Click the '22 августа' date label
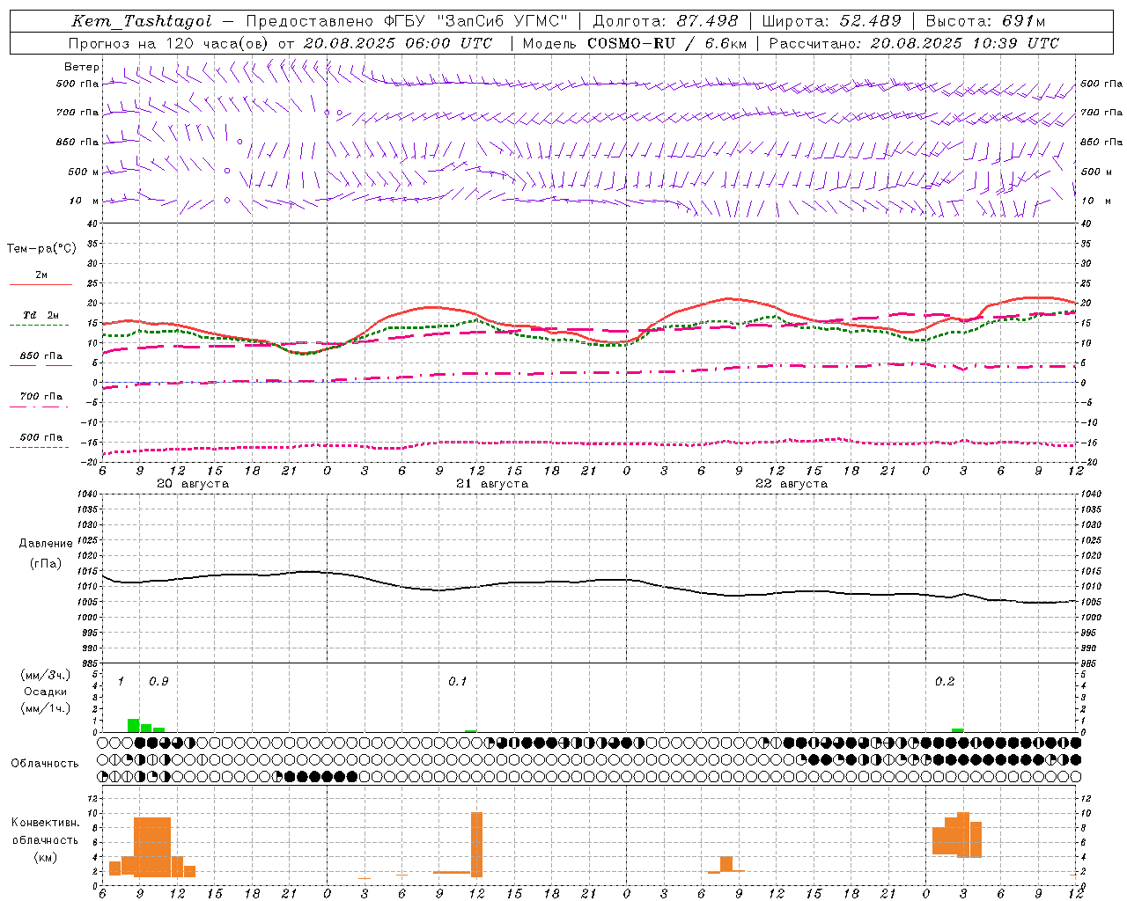 pyautogui.click(x=792, y=484)
